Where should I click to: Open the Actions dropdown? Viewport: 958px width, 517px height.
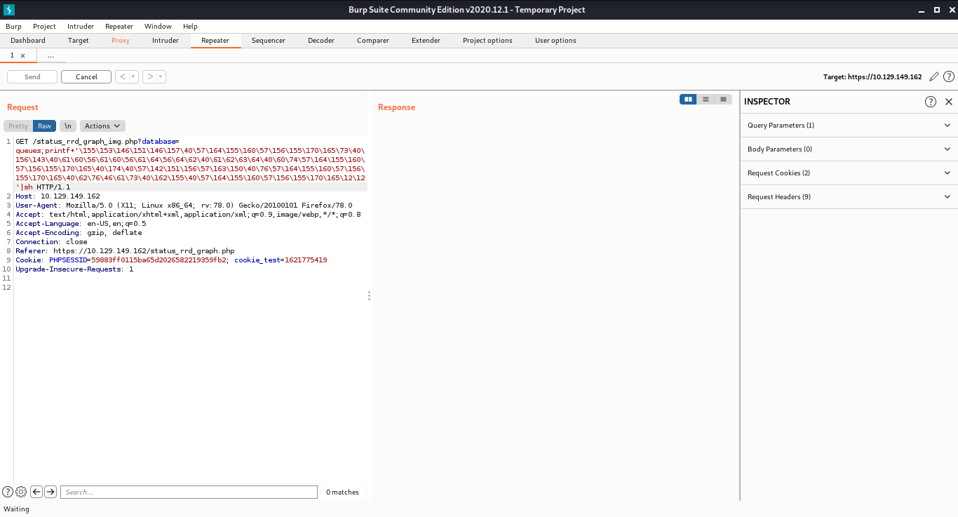coord(102,126)
